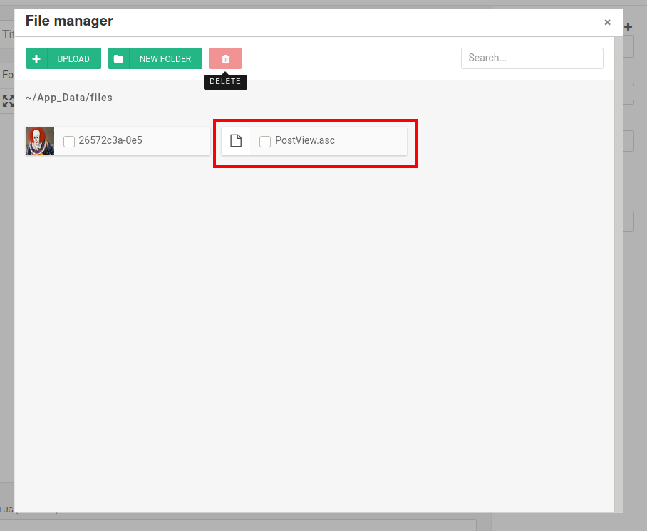Click the Title field behind the dialog
This screenshot has width=647, height=531.
8,34
